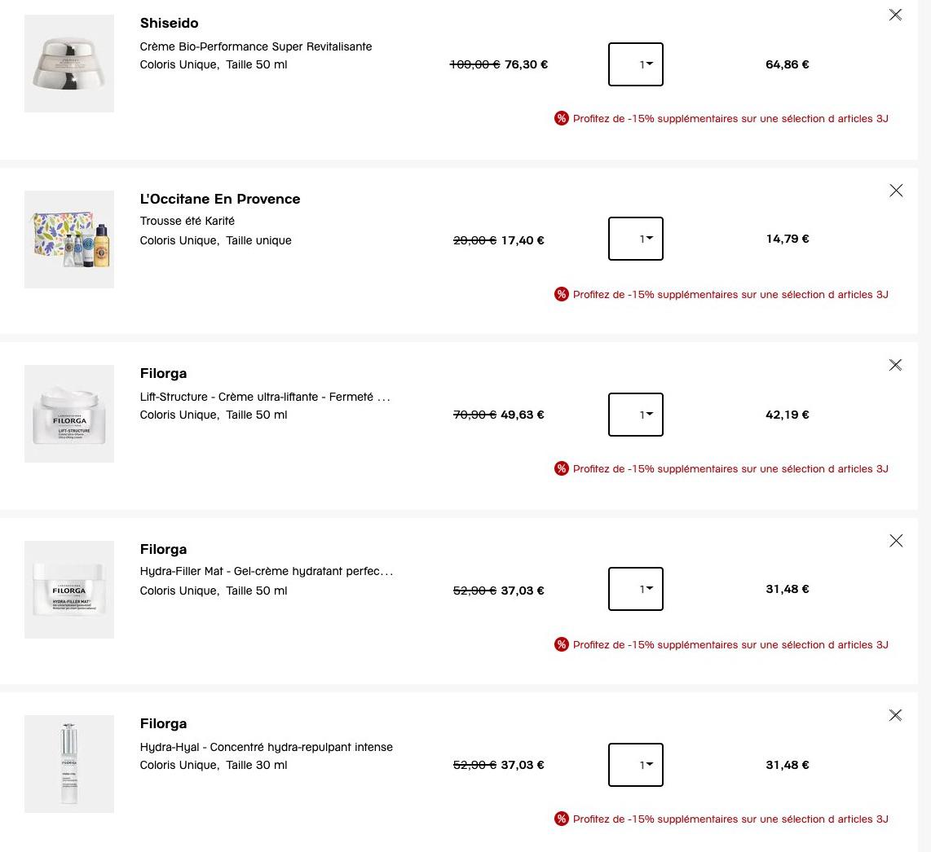Image resolution: width=931 pixels, height=852 pixels.
Task: Open quantity dropdown for Shiseido cream
Action: click(x=635, y=64)
